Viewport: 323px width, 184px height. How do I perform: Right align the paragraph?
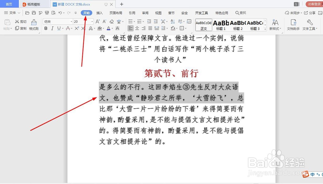pyautogui.click(x=144, y=28)
